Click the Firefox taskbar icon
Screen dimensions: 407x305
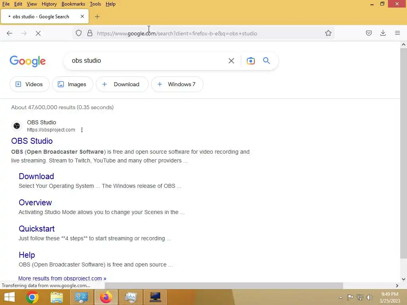[106, 297]
